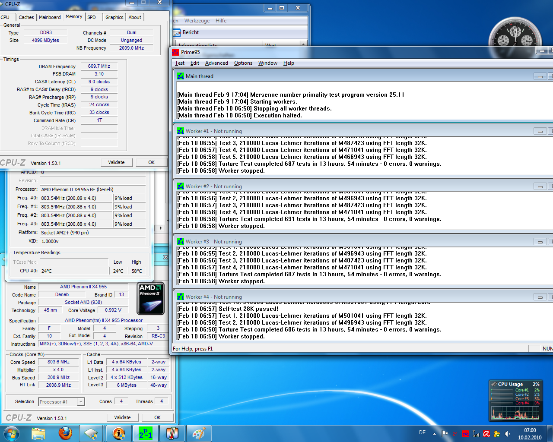Launch Firefox from the taskbar

click(x=66, y=433)
